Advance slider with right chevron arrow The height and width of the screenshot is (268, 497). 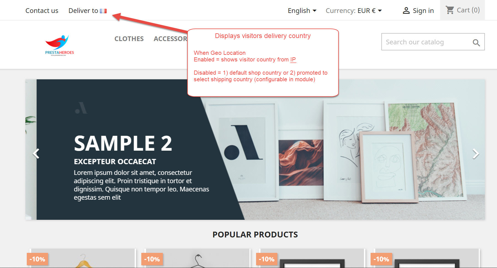[x=475, y=153]
